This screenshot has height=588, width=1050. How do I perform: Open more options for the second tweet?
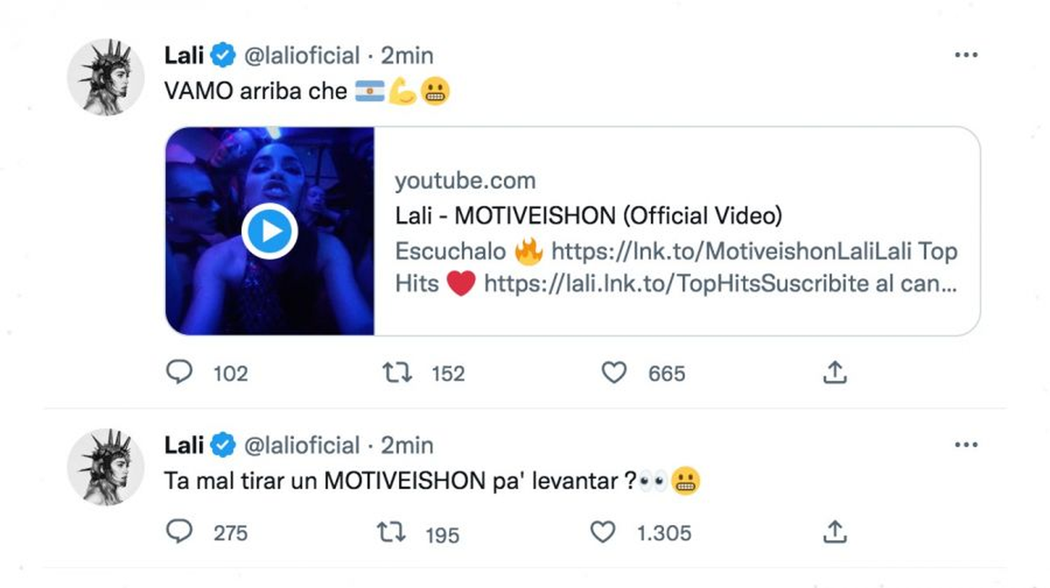tap(966, 445)
